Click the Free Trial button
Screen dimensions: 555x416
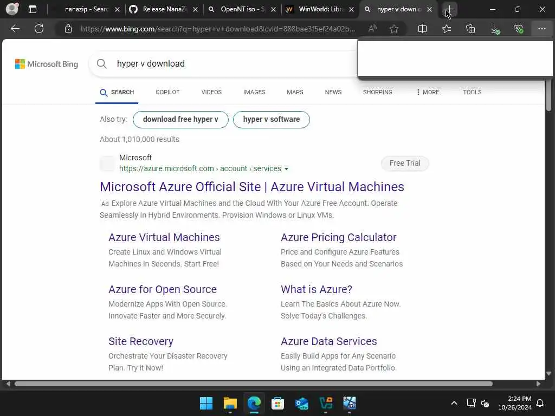click(x=405, y=164)
